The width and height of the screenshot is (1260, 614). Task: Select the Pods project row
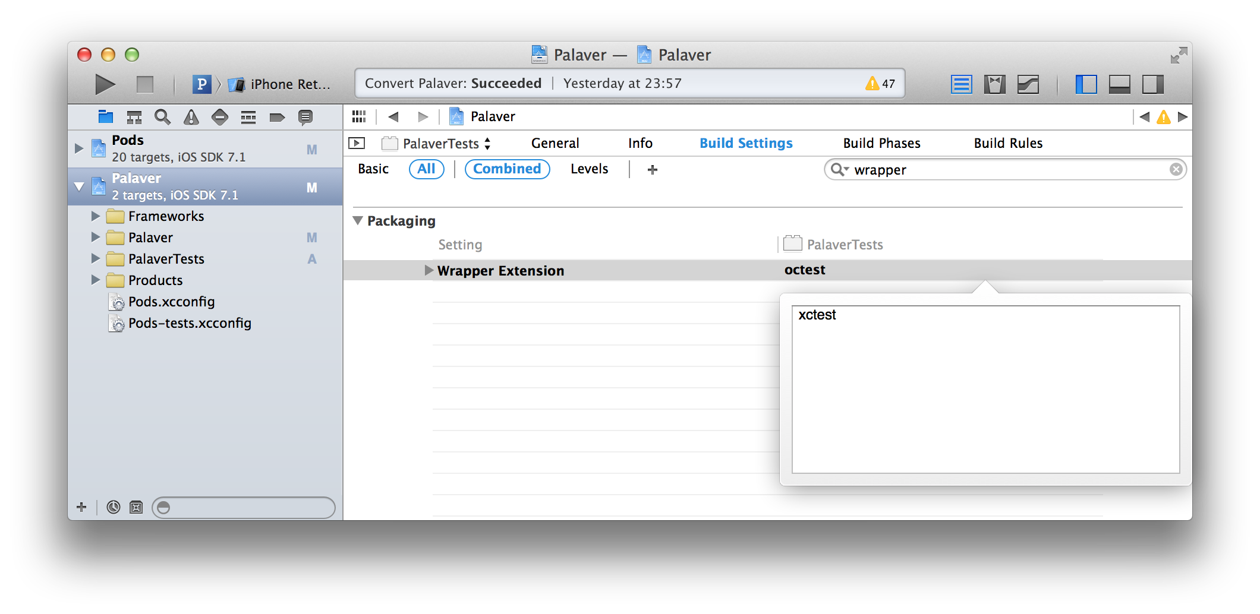(x=205, y=148)
